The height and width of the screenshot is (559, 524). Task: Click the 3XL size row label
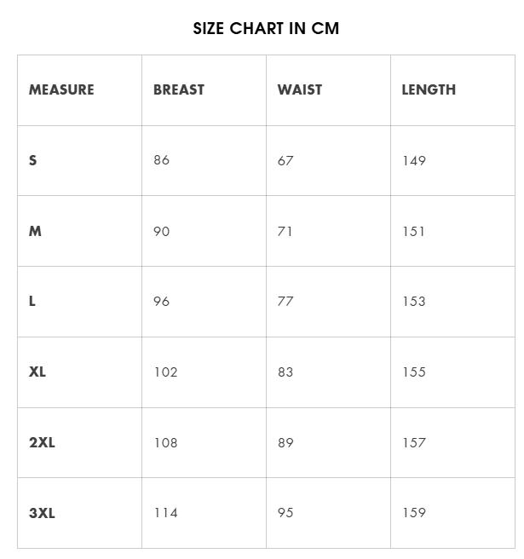42,513
